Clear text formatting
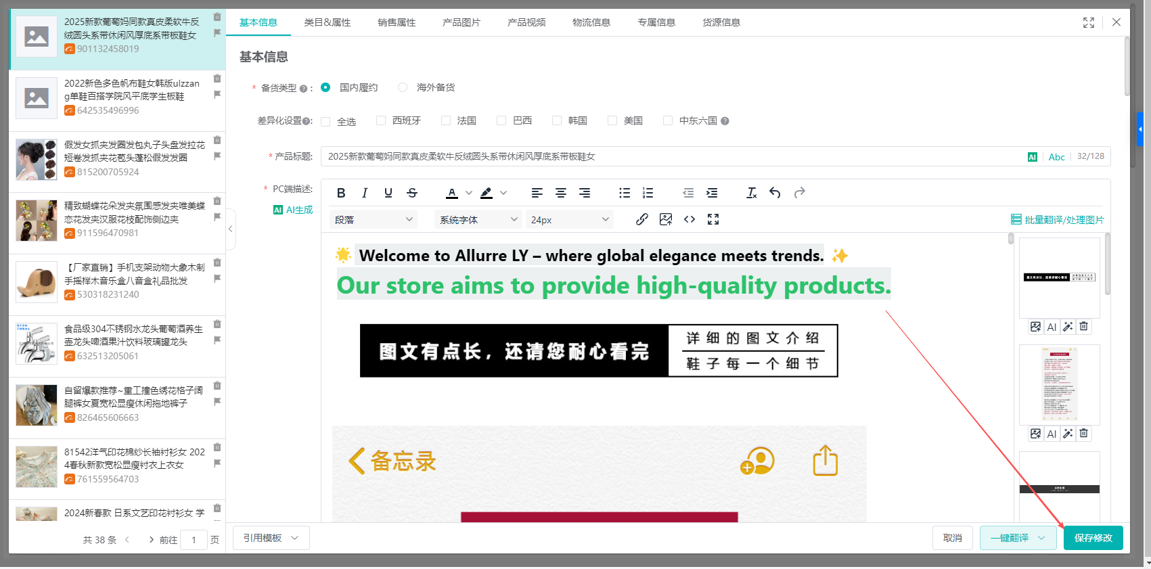 point(752,193)
